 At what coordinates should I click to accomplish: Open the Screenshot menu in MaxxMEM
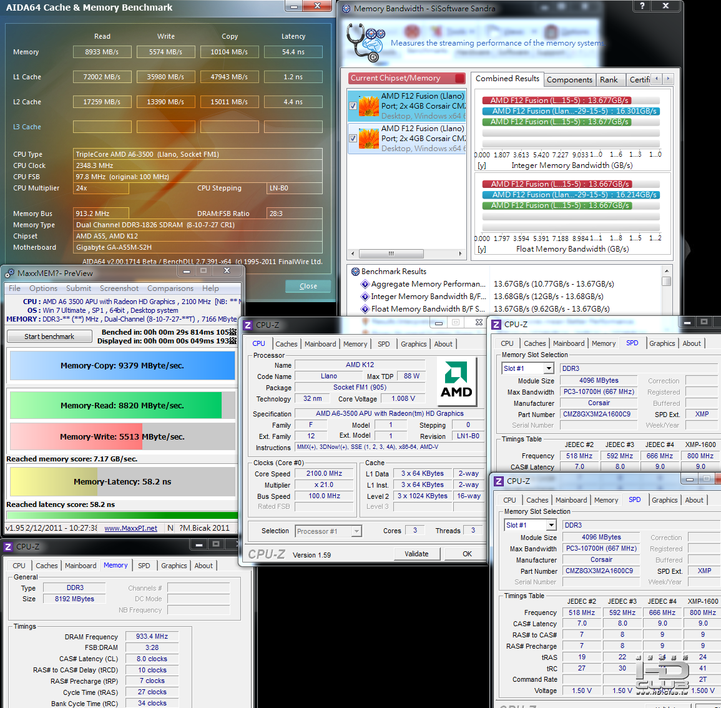(119, 288)
